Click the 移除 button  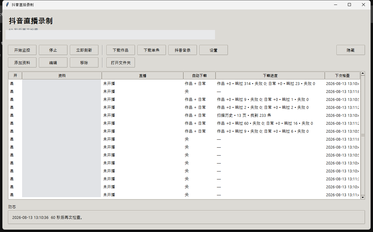(84, 63)
